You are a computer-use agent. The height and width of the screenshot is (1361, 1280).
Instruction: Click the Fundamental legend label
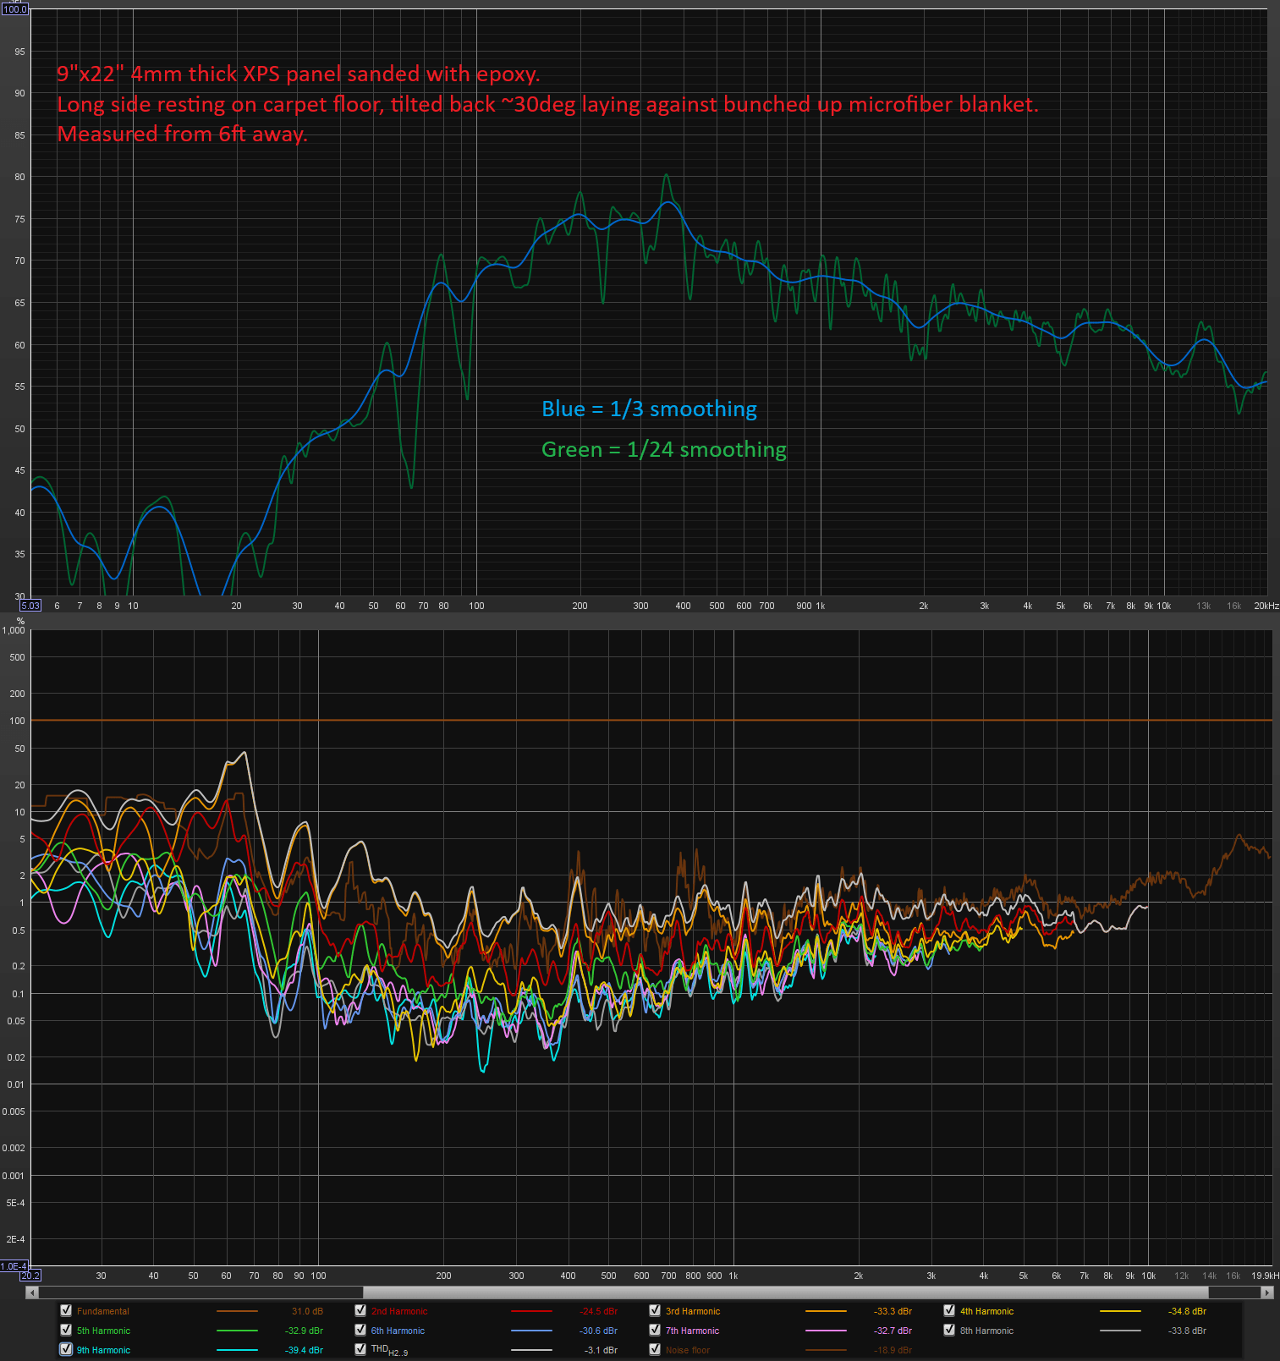coord(103,1311)
